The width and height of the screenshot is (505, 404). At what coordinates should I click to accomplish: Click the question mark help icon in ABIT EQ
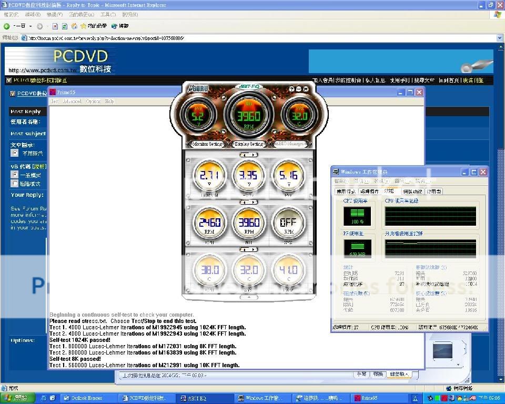click(291, 89)
